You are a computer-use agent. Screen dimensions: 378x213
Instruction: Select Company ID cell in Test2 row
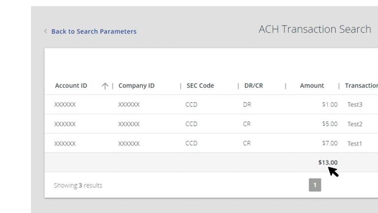point(129,124)
